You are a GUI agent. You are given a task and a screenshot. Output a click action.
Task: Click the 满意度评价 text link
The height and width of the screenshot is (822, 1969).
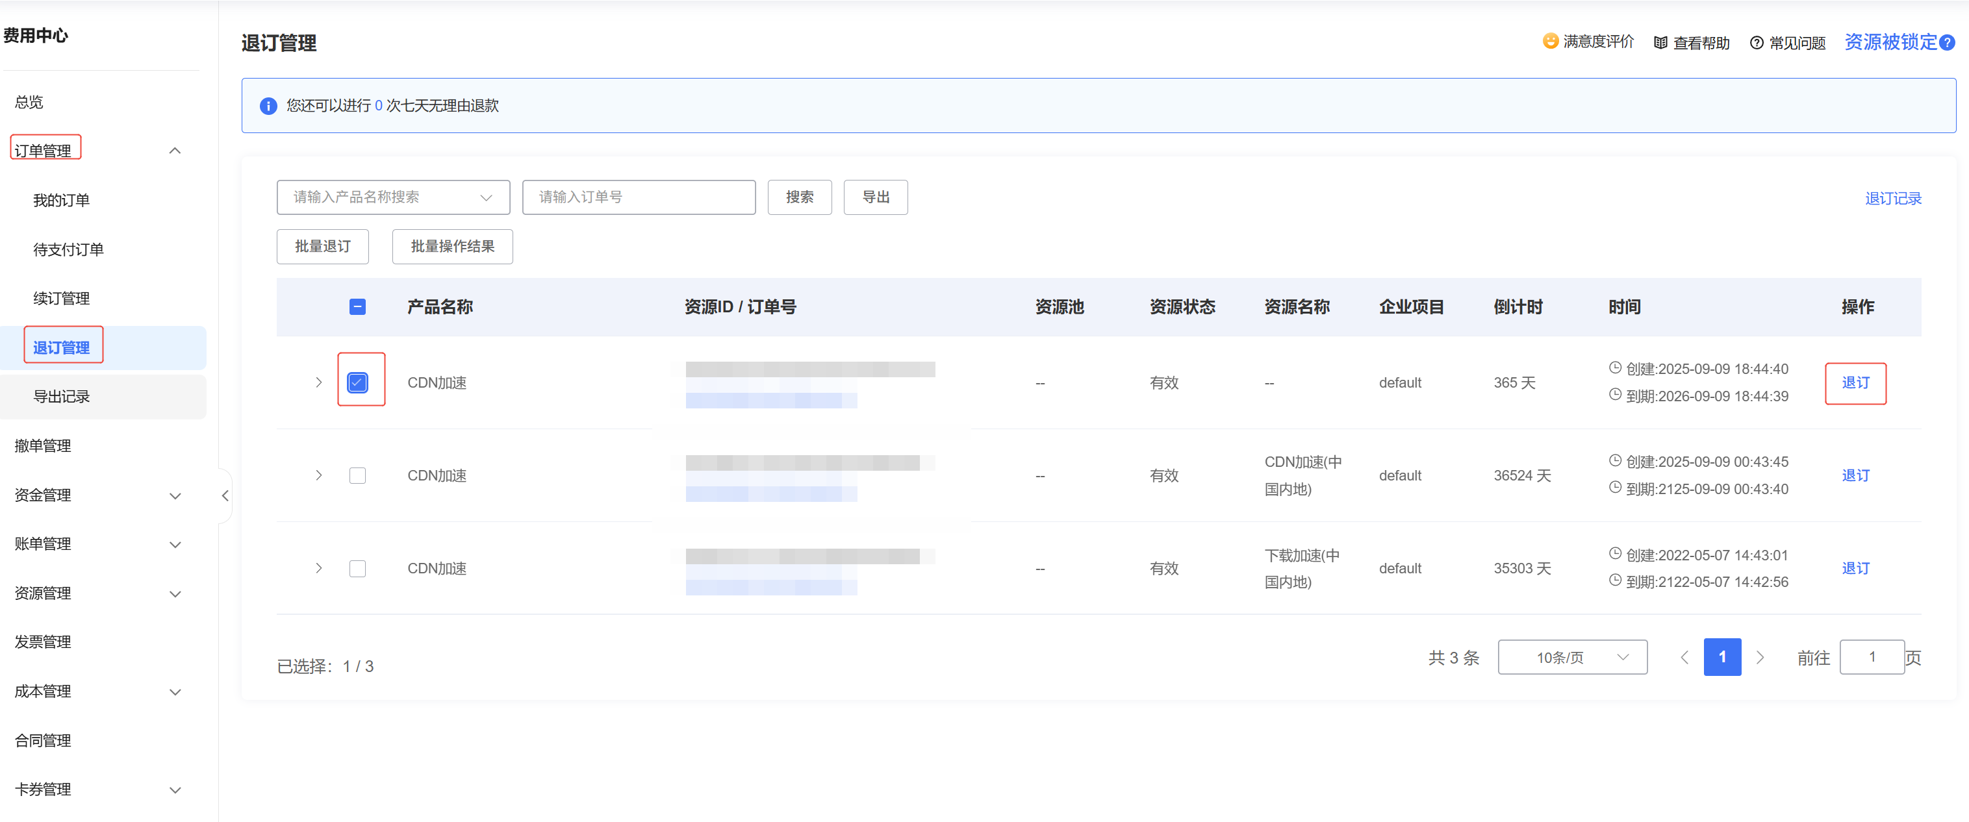(1598, 42)
